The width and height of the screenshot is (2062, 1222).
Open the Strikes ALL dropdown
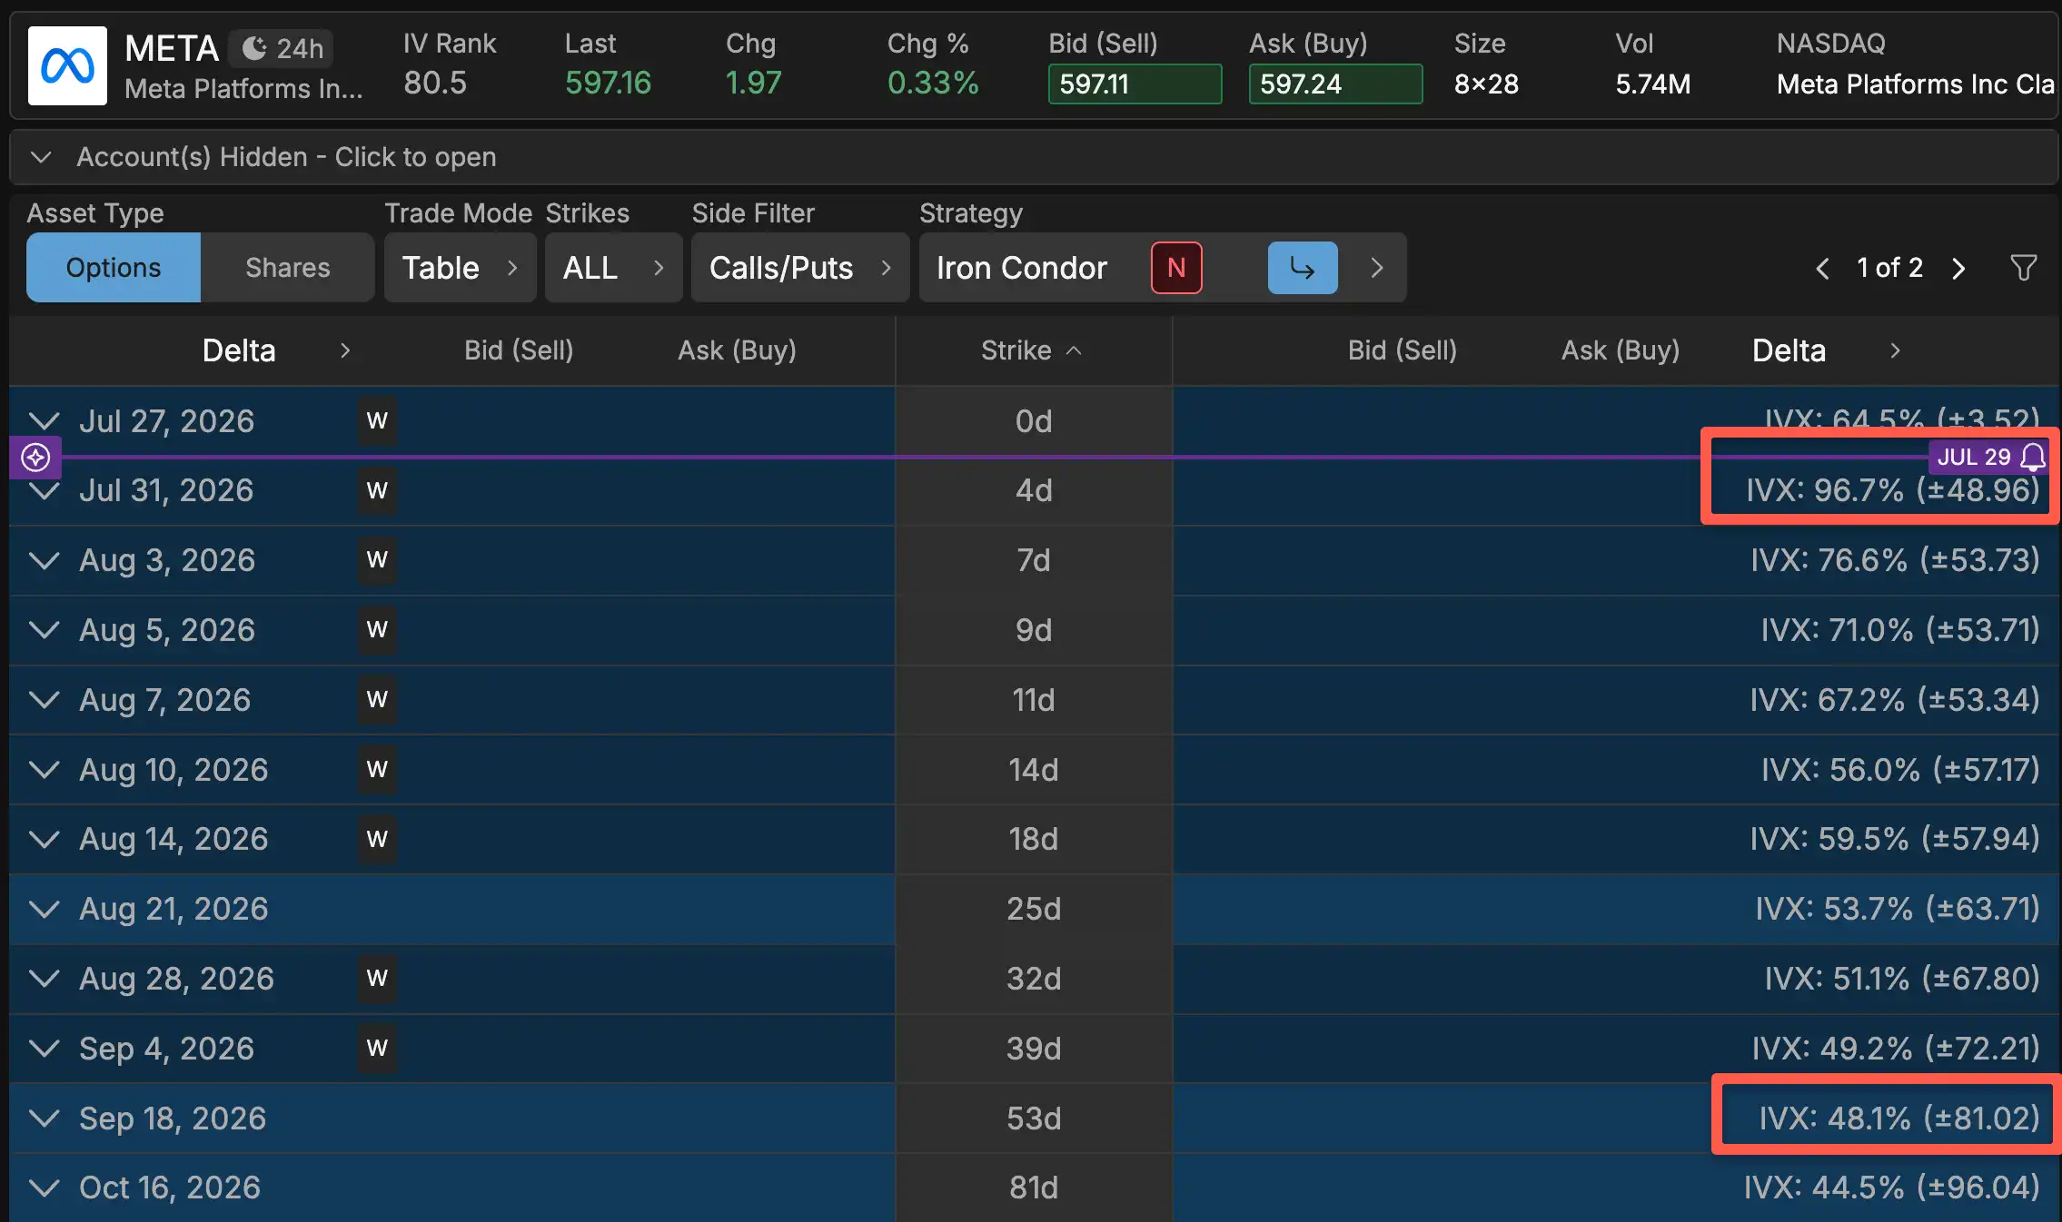pyautogui.click(x=613, y=268)
